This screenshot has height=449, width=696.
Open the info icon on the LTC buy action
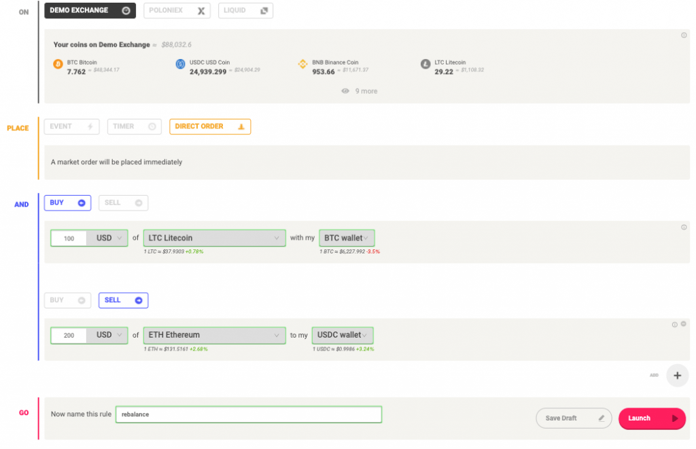(684, 227)
